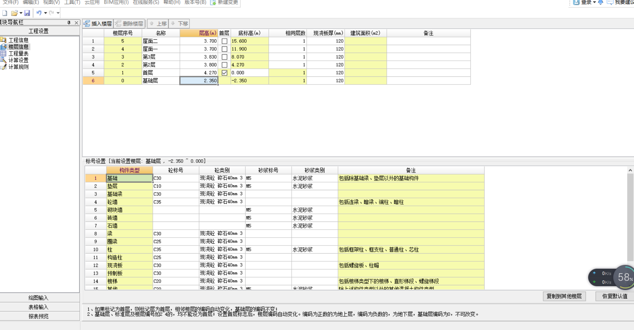This screenshot has height=330, width=634.
Task: Select 工程信息 in navigation tree
Action: [x=18, y=40]
